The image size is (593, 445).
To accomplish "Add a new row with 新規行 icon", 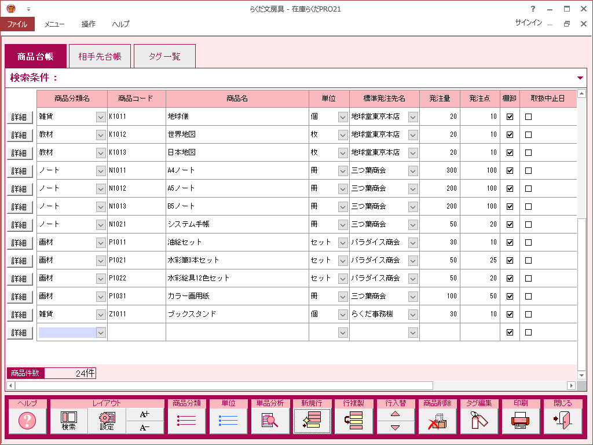I will (312, 421).
